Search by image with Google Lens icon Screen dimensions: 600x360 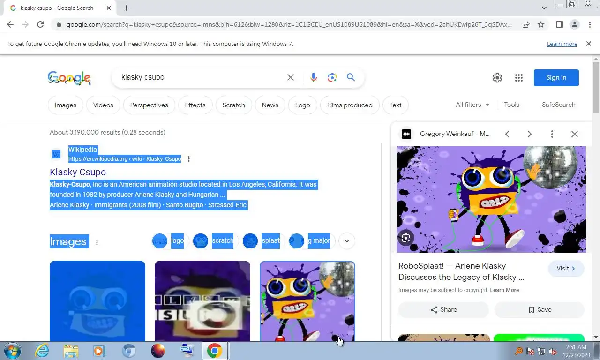(332, 77)
